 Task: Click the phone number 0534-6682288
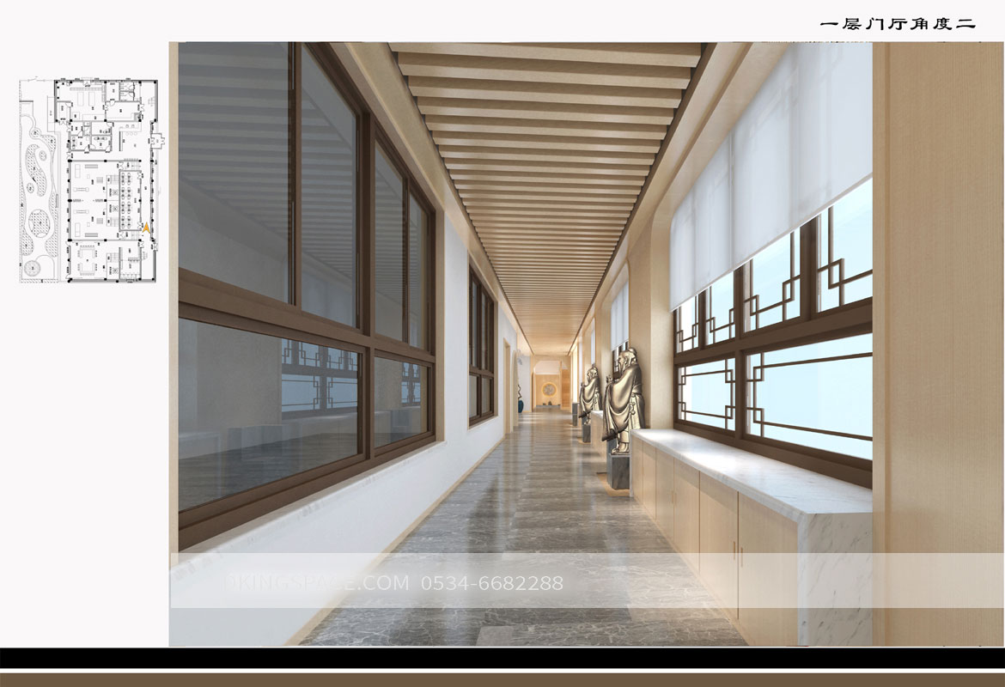click(492, 583)
